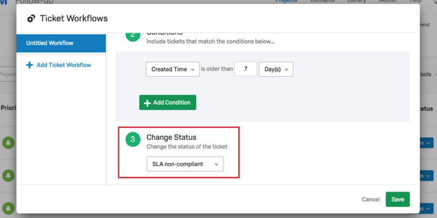The height and width of the screenshot is (218, 437).
Task: Expand the Tools menu behind the dialog
Action: pyautogui.click(x=425, y=74)
